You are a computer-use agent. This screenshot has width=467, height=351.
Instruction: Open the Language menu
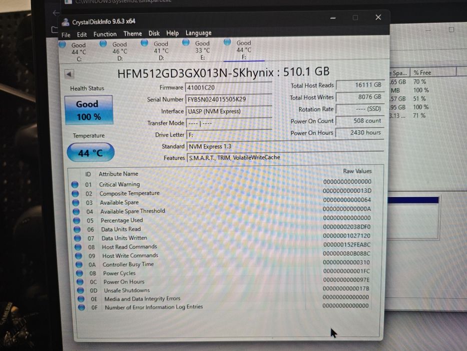pos(198,33)
